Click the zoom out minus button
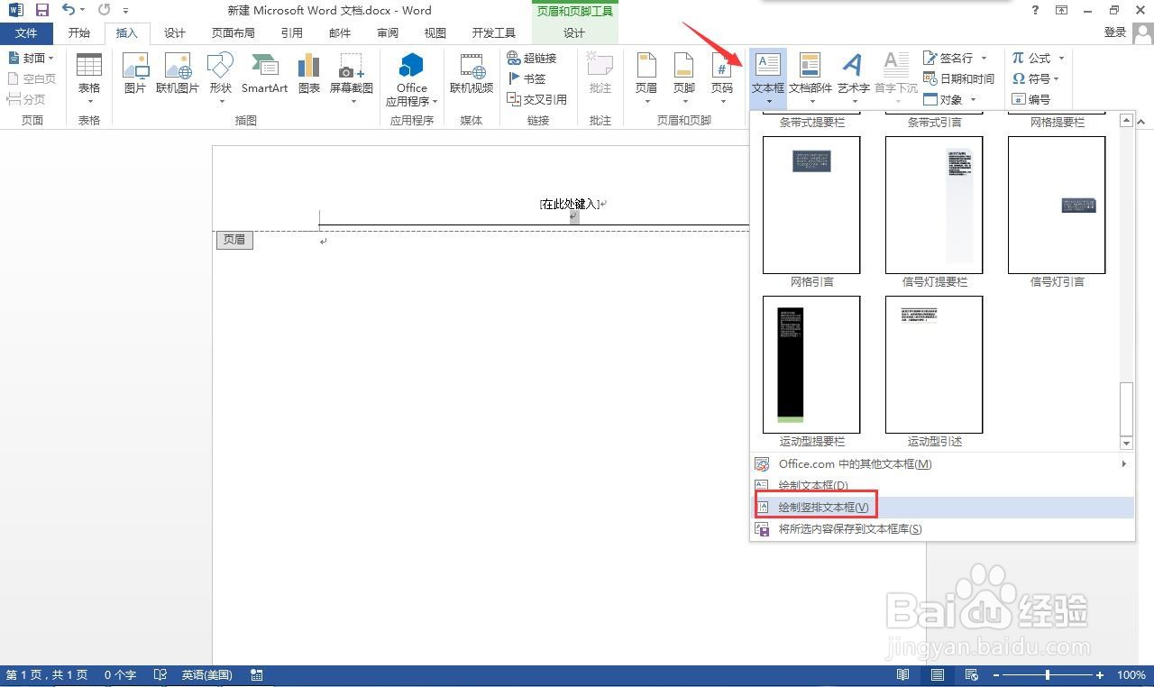The image size is (1154, 687). pyautogui.click(x=996, y=675)
